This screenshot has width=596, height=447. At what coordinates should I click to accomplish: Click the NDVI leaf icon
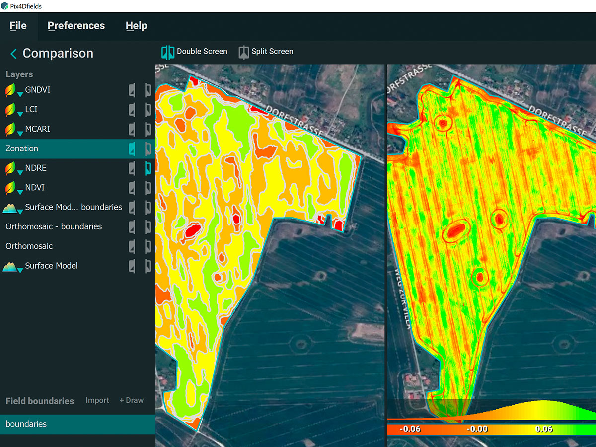coord(10,188)
